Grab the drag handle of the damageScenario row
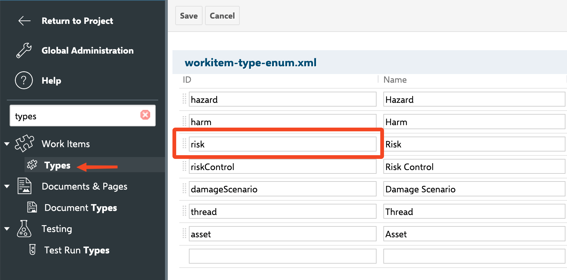Screen dimensions: 567x280 pyautogui.click(x=184, y=189)
